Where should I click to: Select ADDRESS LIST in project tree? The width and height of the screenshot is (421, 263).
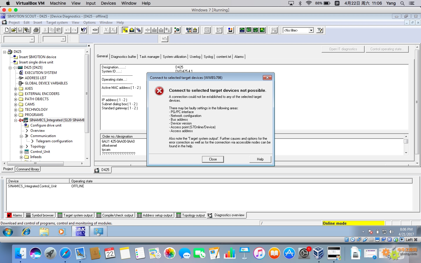coord(35,78)
